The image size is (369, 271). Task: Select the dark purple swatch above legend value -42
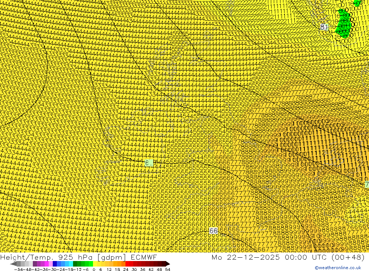(x=35, y=264)
